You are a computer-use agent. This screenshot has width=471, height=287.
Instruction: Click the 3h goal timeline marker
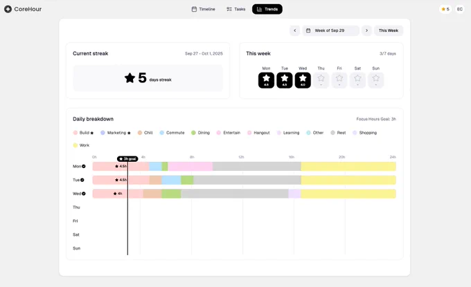coord(127,158)
